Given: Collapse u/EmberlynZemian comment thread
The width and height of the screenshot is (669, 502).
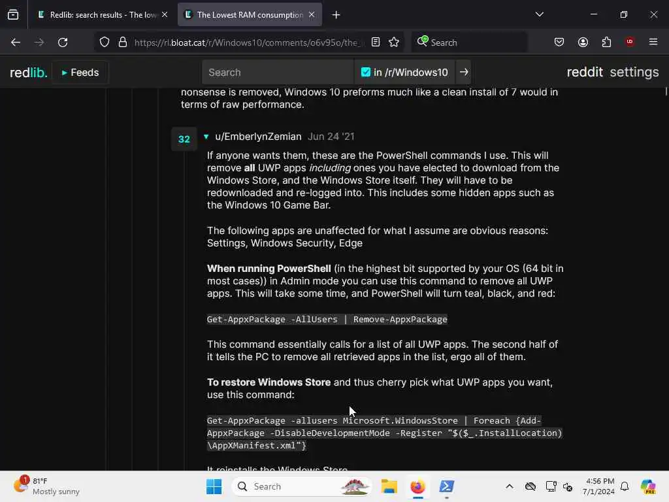Looking at the screenshot, I should 206,137.
